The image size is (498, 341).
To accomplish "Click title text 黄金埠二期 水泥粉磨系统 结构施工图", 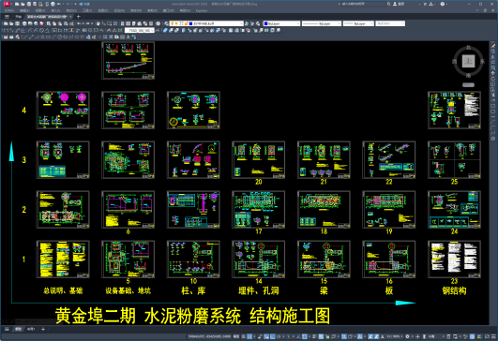I will pos(192,316).
